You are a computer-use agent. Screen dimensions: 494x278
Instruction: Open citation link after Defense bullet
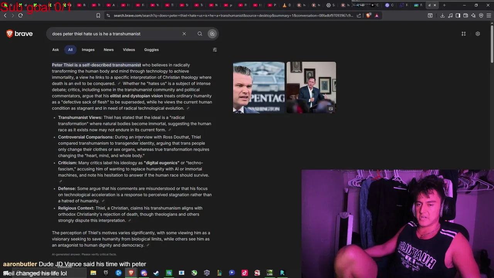pyautogui.click(x=103, y=201)
